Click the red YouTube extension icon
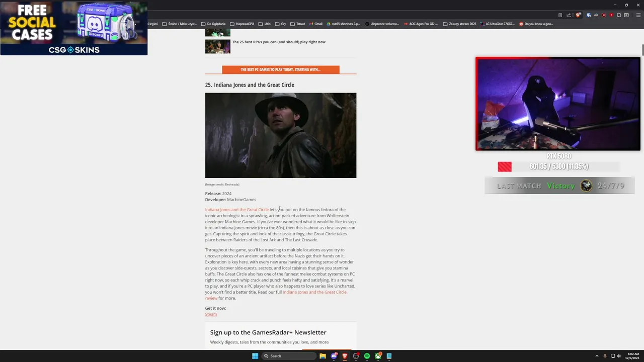This screenshot has width=644, height=362. click(611, 15)
